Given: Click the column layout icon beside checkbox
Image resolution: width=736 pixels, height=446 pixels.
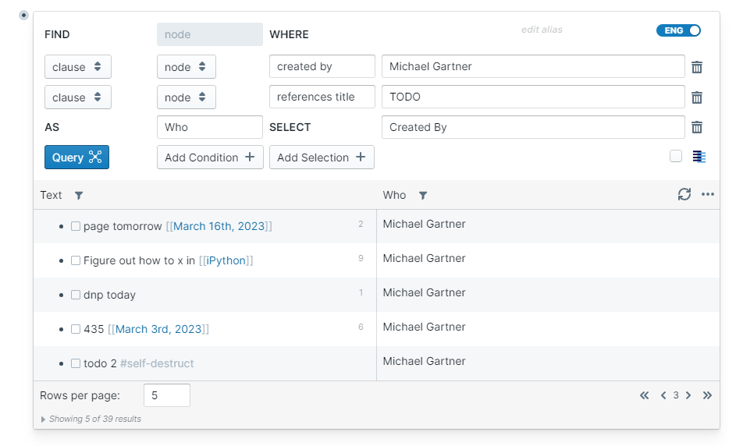Looking at the screenshot, I should (x=699, y=157).
